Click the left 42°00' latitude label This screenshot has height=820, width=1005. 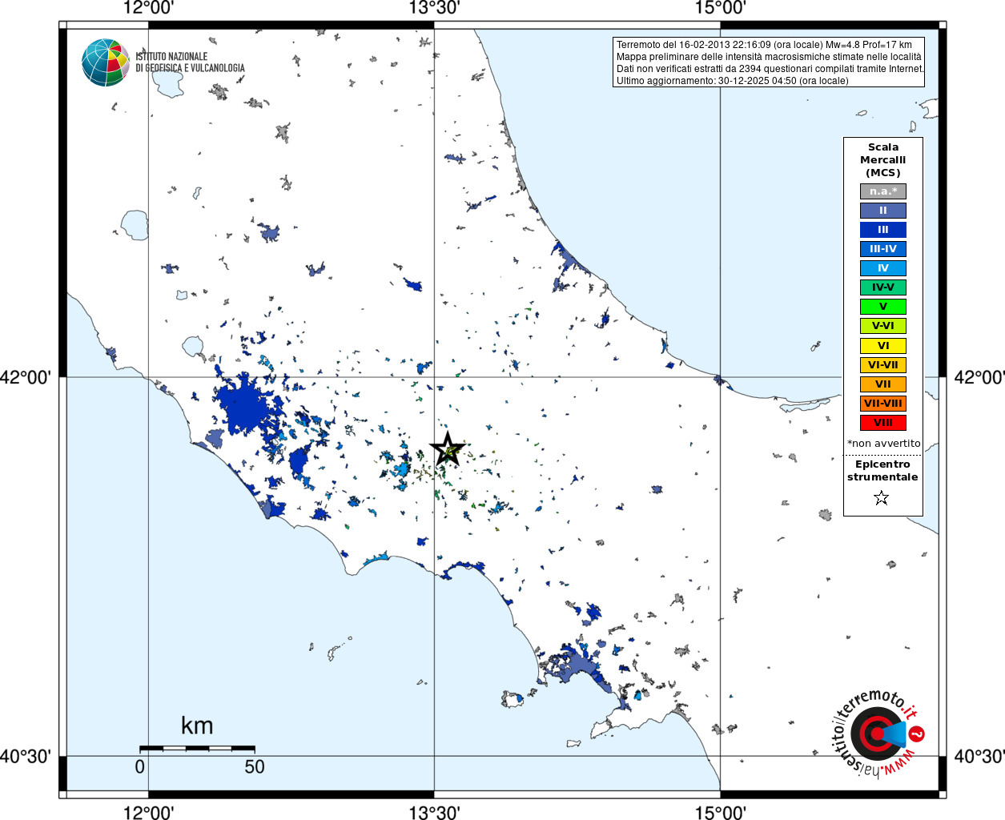26,377
